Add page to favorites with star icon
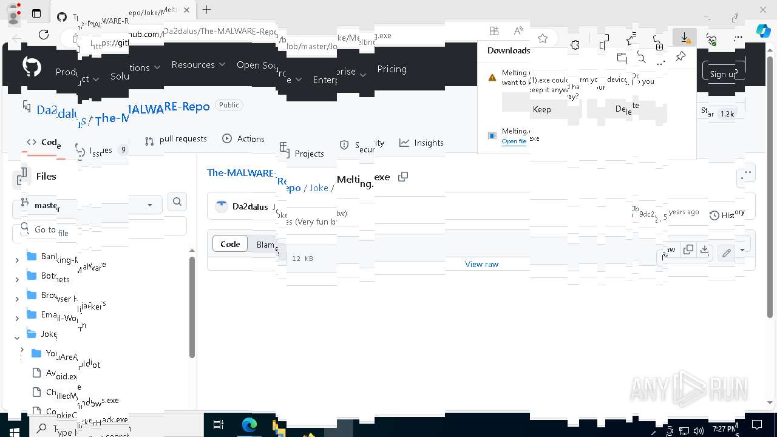777x437 pixels. 543,38
